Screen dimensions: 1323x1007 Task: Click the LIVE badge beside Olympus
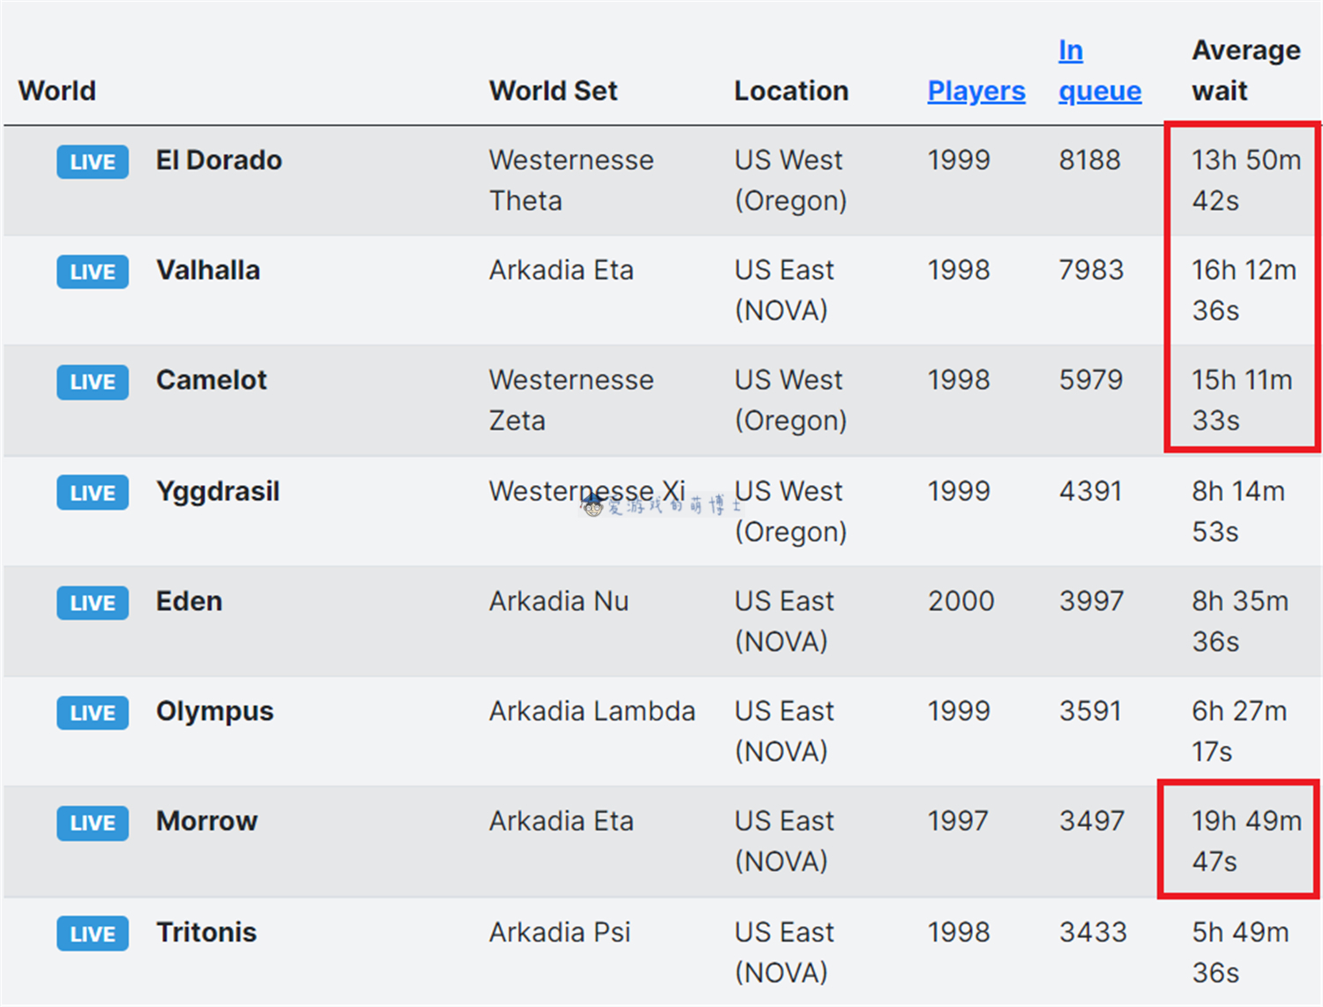point(93,712)
